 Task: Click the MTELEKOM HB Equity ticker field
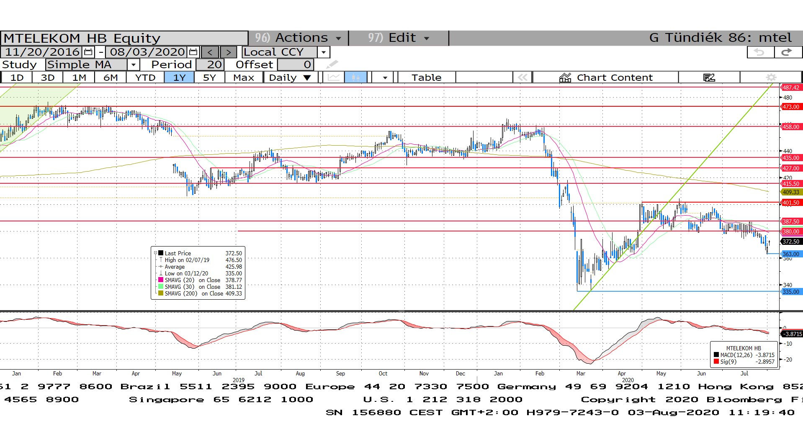tap(124, 38)
